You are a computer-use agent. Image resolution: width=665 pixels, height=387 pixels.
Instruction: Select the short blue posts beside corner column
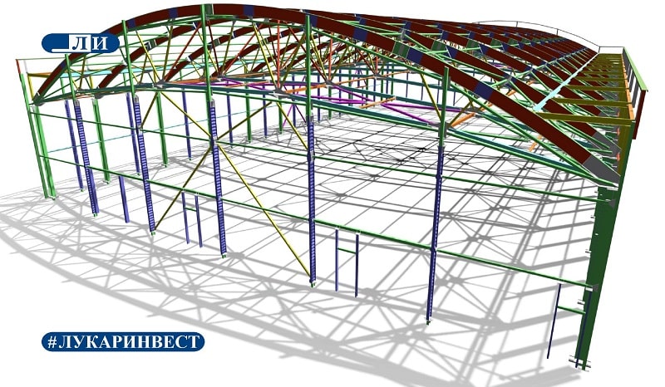555,320
